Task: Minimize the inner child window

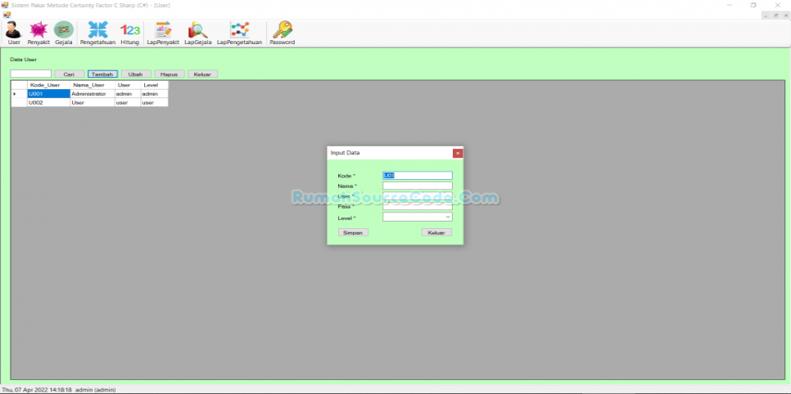Action: click(766, 16)
